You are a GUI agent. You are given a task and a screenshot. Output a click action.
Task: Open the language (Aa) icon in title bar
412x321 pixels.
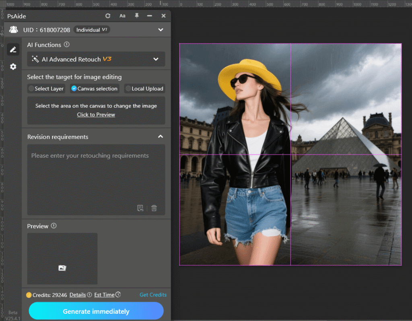(x=122, y=16)
